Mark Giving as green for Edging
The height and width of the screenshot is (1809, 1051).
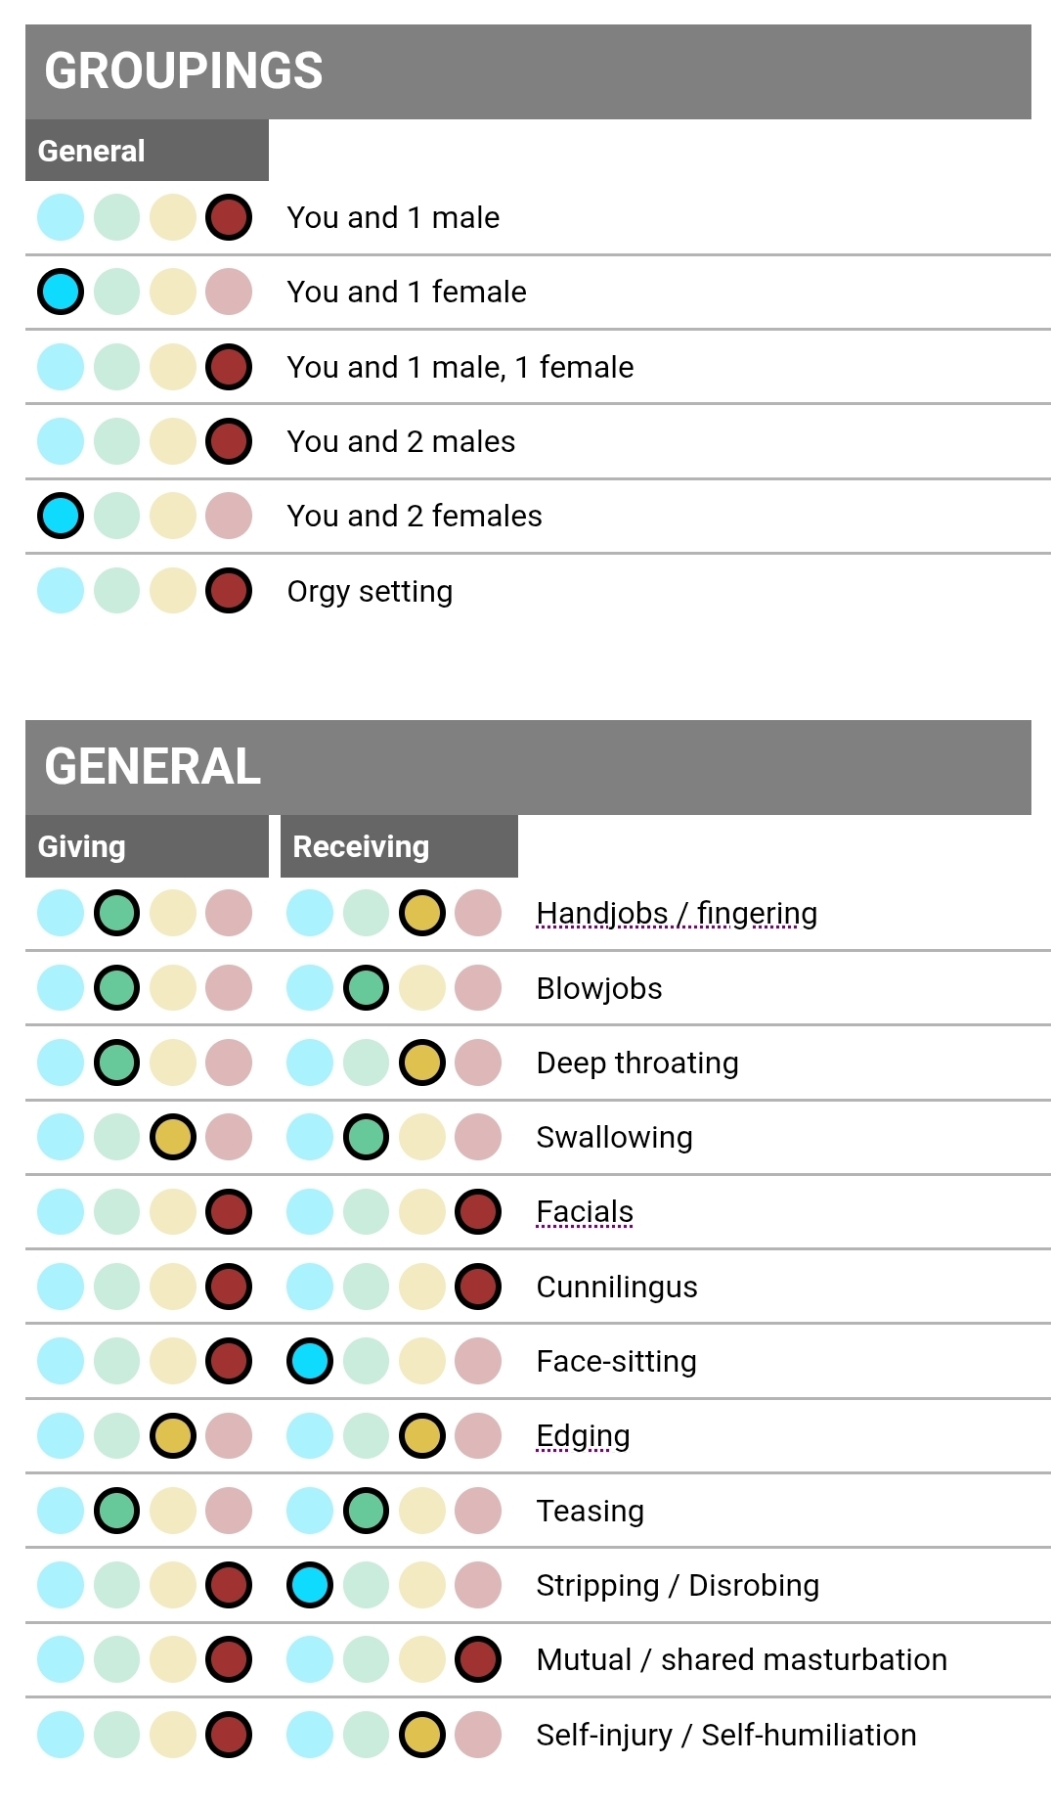[117, 1435]
